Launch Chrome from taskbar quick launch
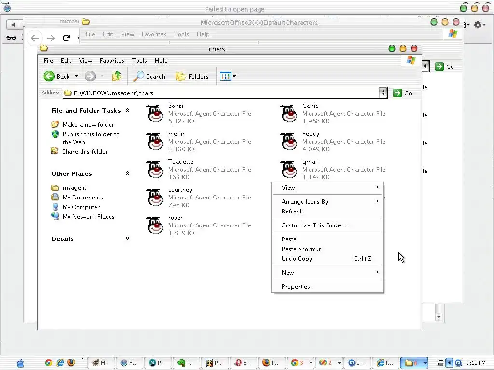This screenshot has height=370, width=494. [x=49, y=363]
